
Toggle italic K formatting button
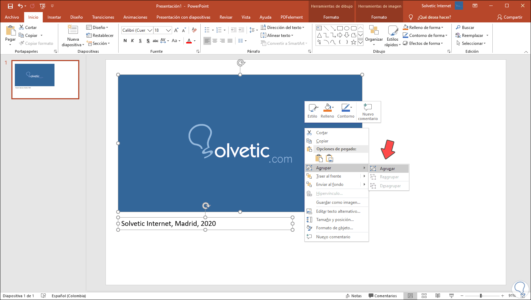pyautogui.click(x=132, y=41)
